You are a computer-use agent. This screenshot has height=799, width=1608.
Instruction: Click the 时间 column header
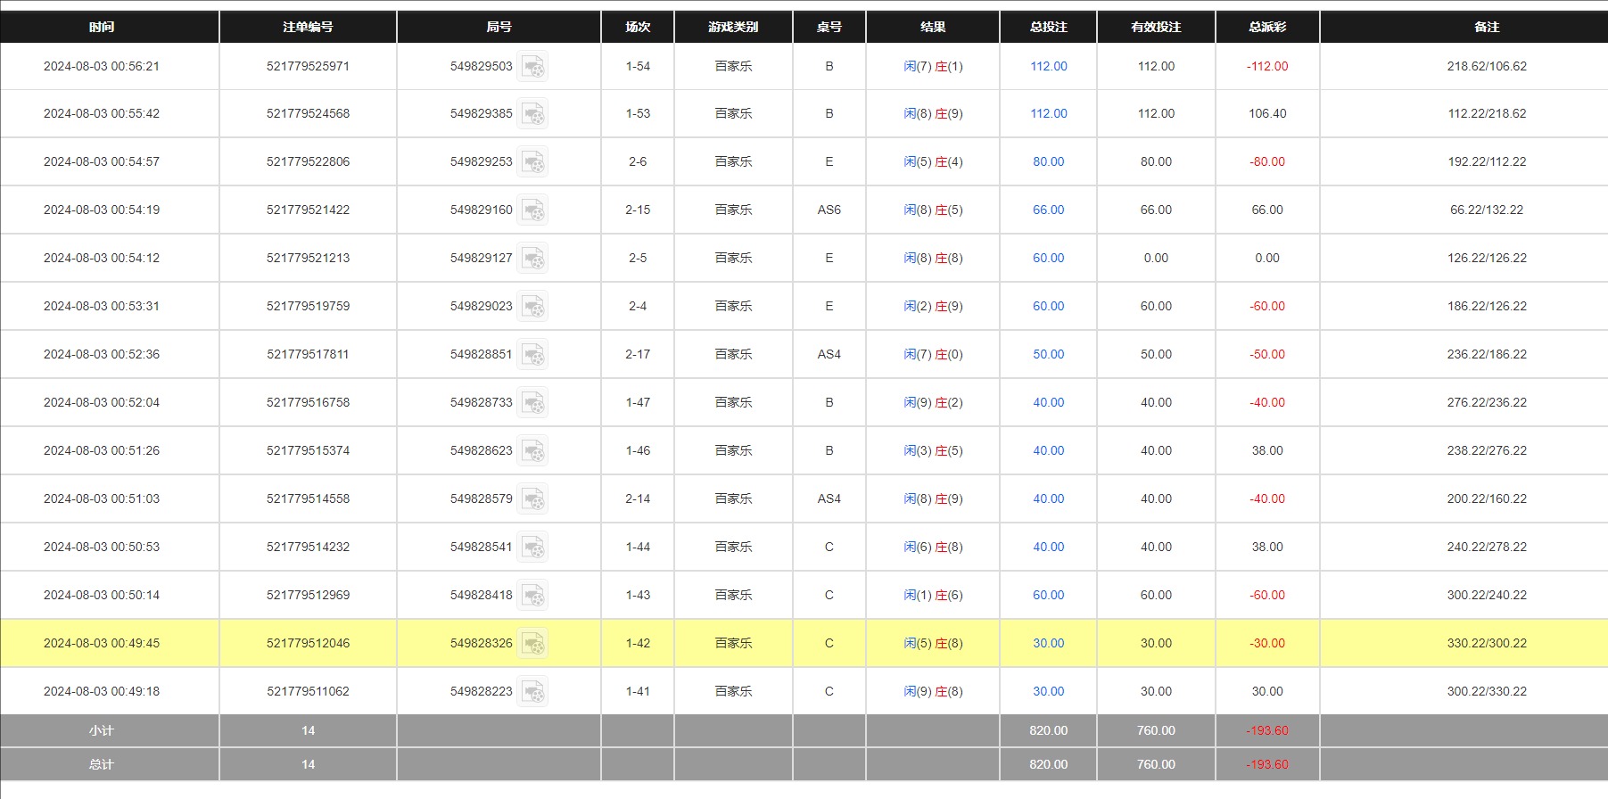pos(102,27)
